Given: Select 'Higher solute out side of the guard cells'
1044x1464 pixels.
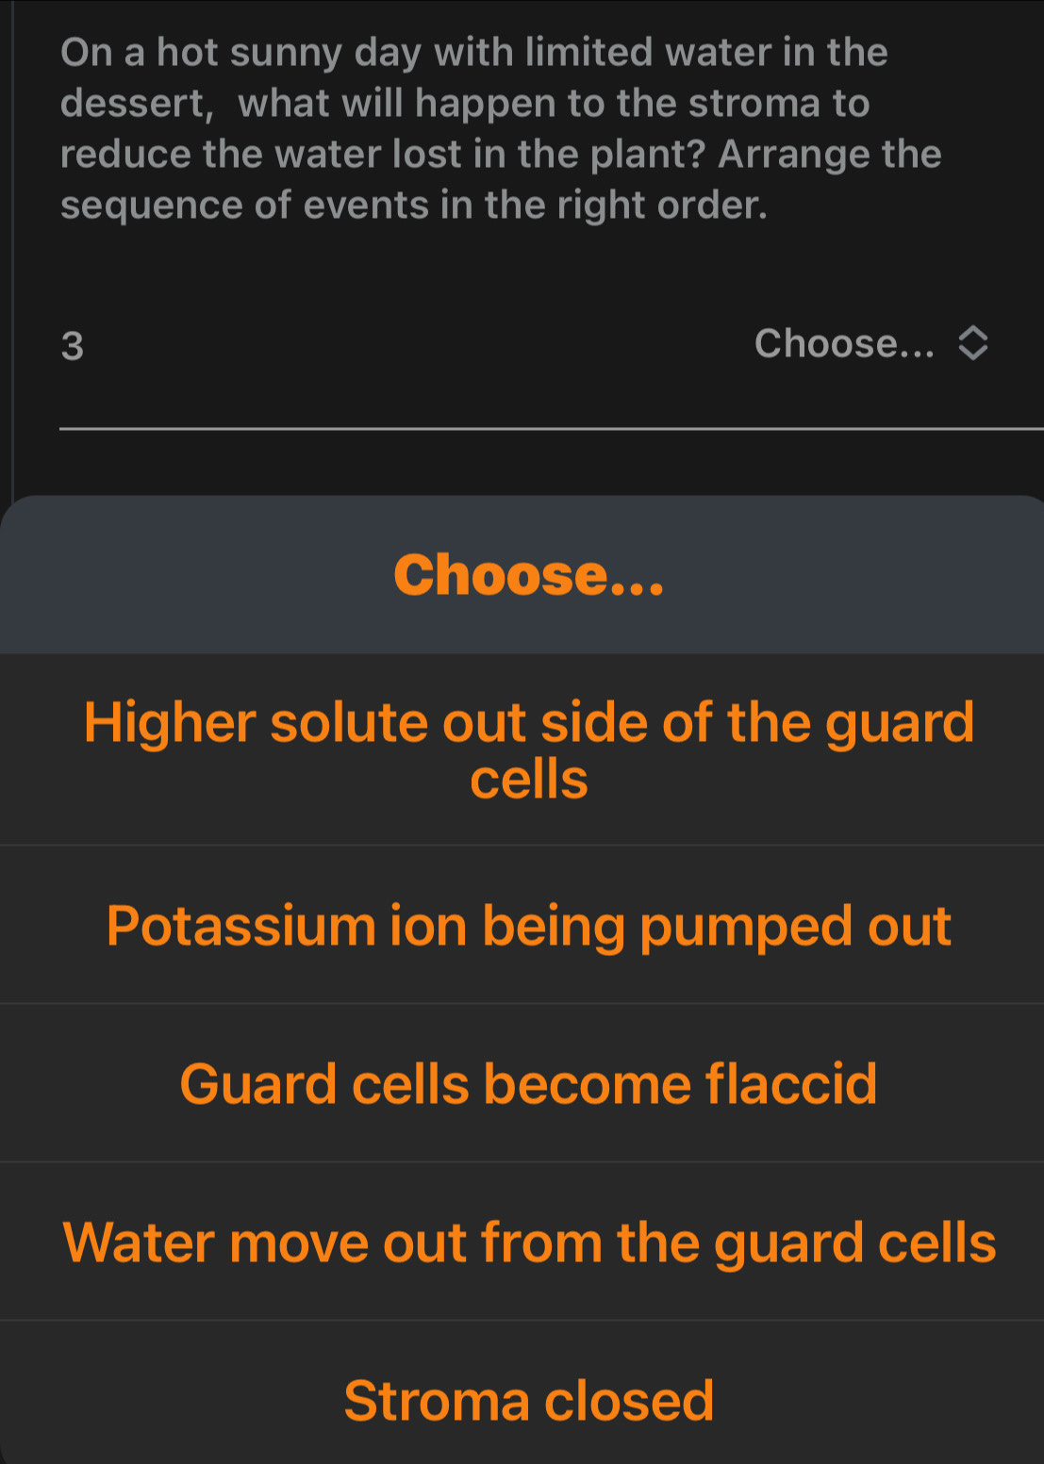Looking at the screenshot, I should coord(528,749).
